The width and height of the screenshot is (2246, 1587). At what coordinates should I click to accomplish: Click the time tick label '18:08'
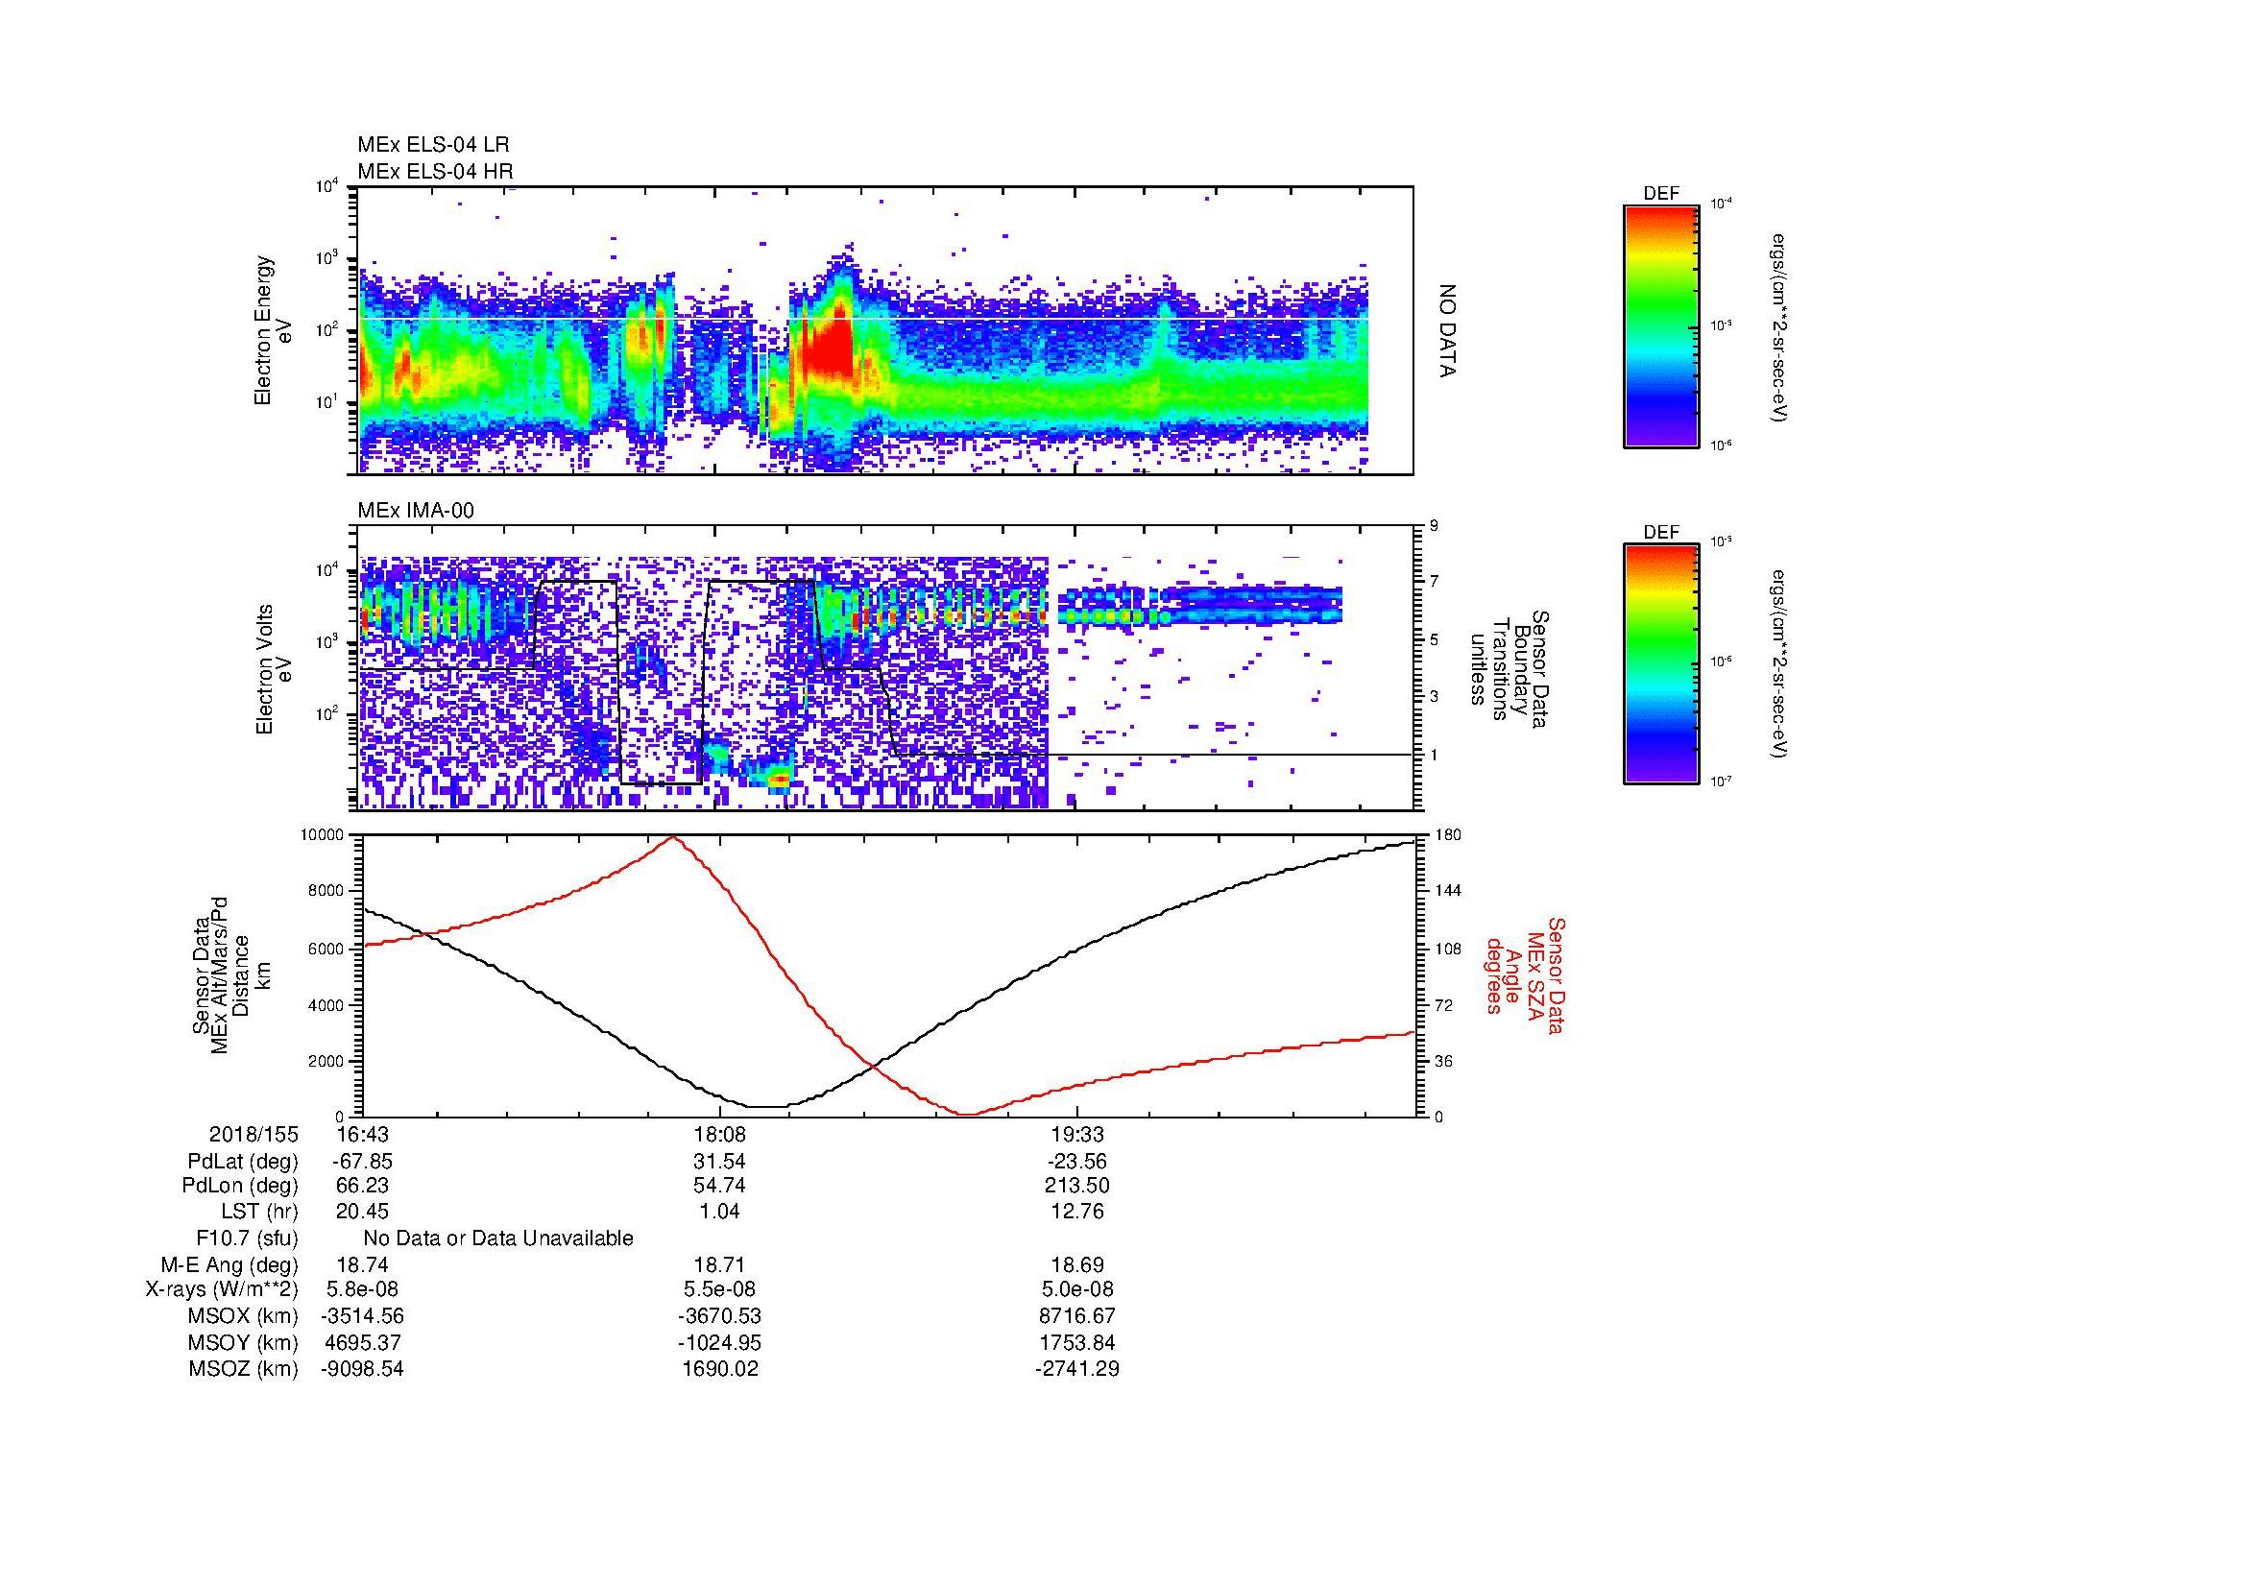[x=720, y=1135]
